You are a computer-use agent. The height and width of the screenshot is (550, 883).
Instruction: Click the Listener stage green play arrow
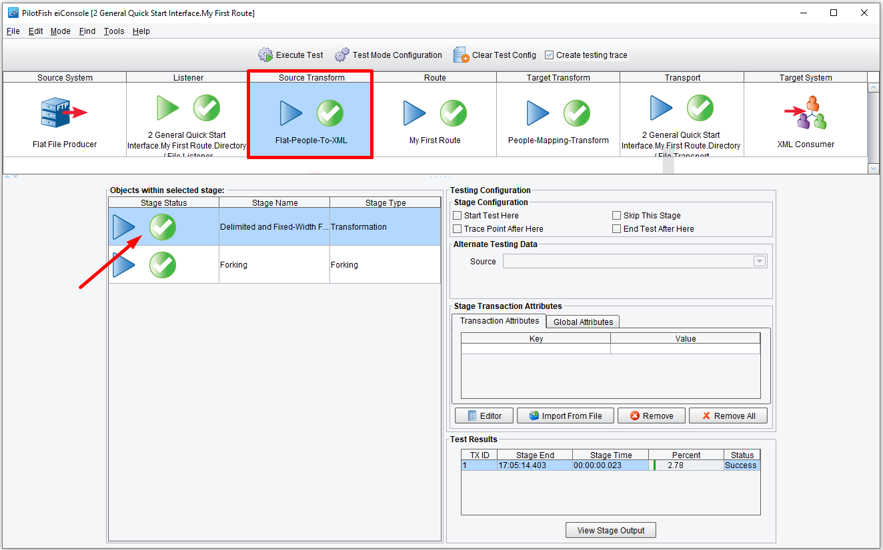(x=168, y=108)
